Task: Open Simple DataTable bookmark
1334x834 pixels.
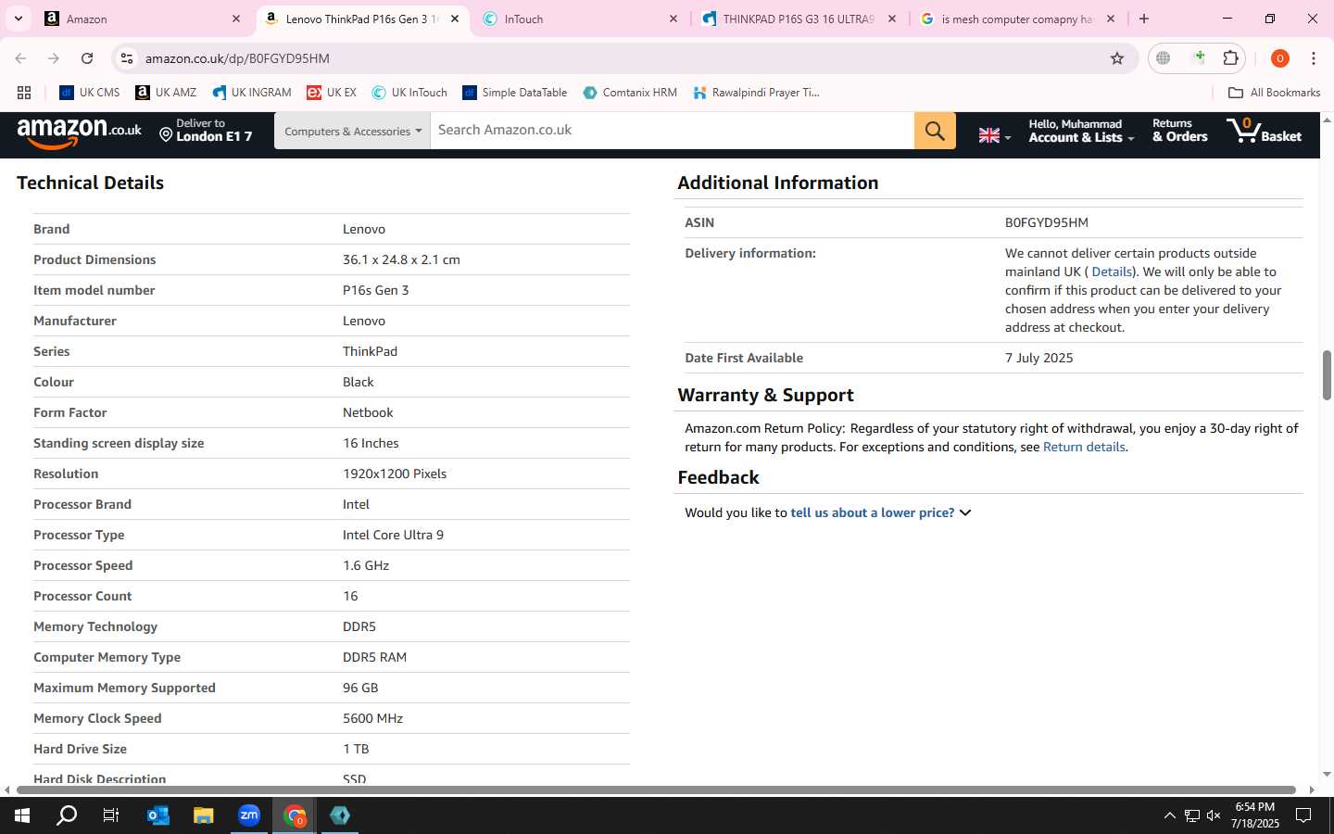Action: click(515, 93)
